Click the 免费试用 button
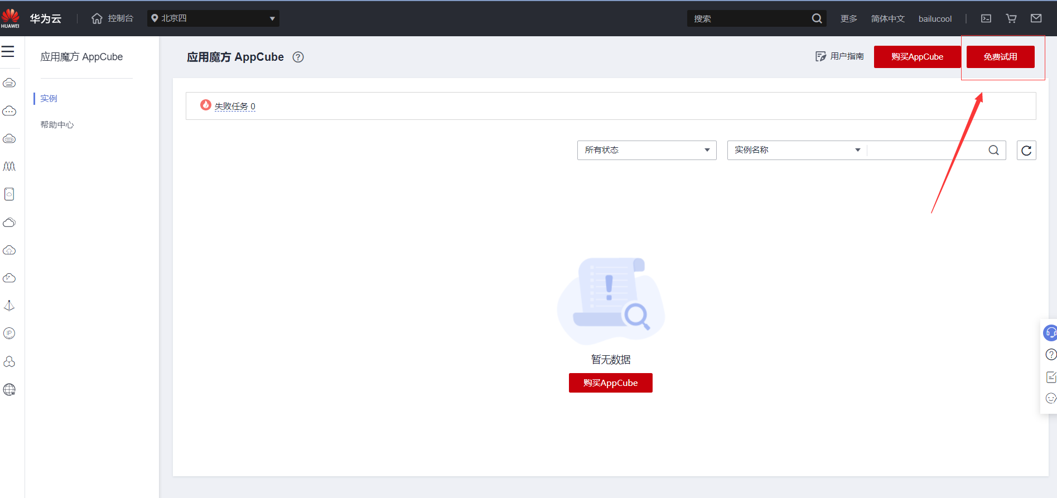The image size is (1057, 498). tap(1001, 57)
